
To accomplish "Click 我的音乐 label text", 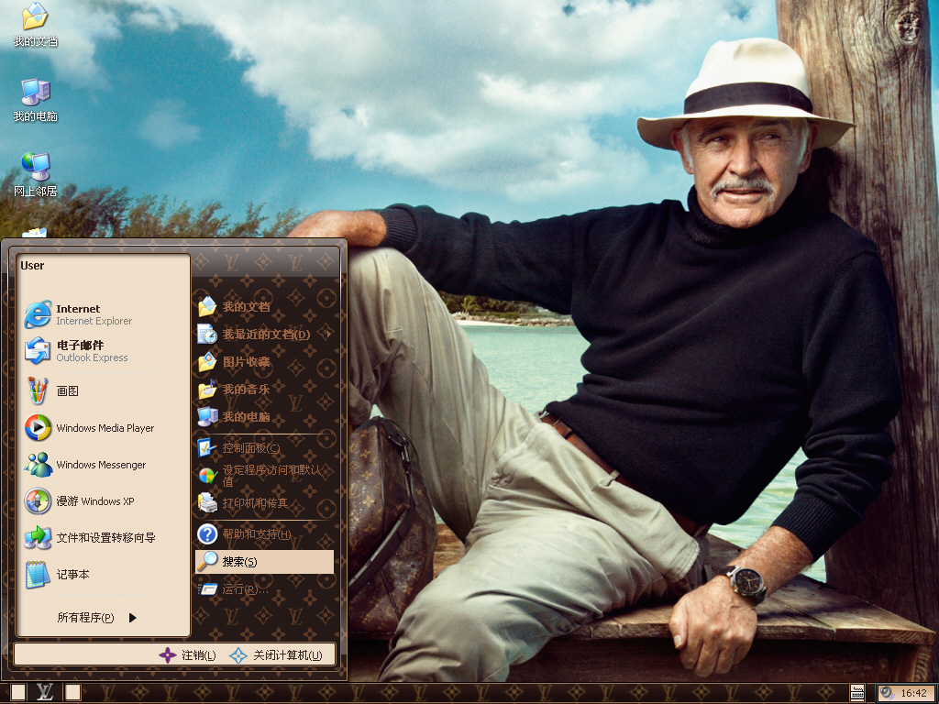I will [x=246, y=389].
